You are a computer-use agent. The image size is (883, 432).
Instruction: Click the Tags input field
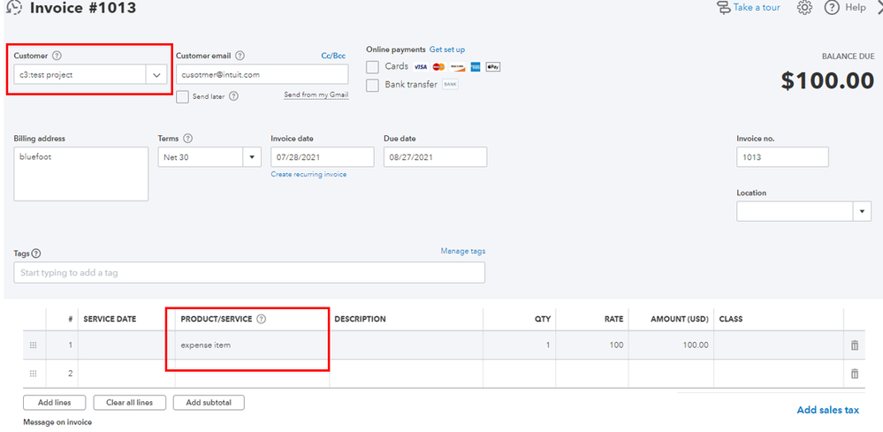tap(249, 273)
